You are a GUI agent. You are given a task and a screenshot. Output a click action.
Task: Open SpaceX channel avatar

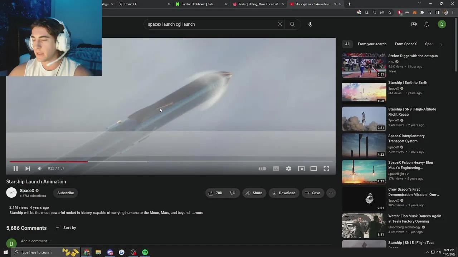pos(11,193)
